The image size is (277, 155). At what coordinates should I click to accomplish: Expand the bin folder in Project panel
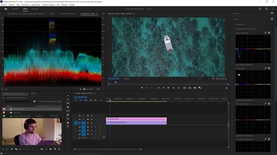[x=8, y=113]
